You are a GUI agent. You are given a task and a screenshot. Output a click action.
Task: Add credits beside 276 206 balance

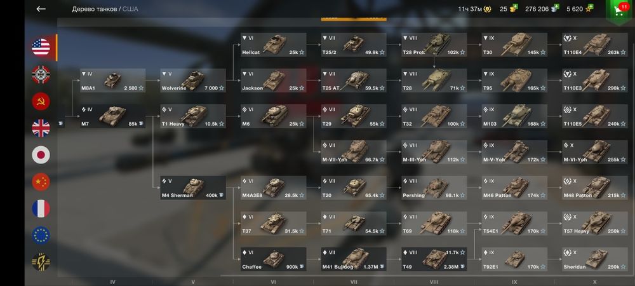pos(555,8)
